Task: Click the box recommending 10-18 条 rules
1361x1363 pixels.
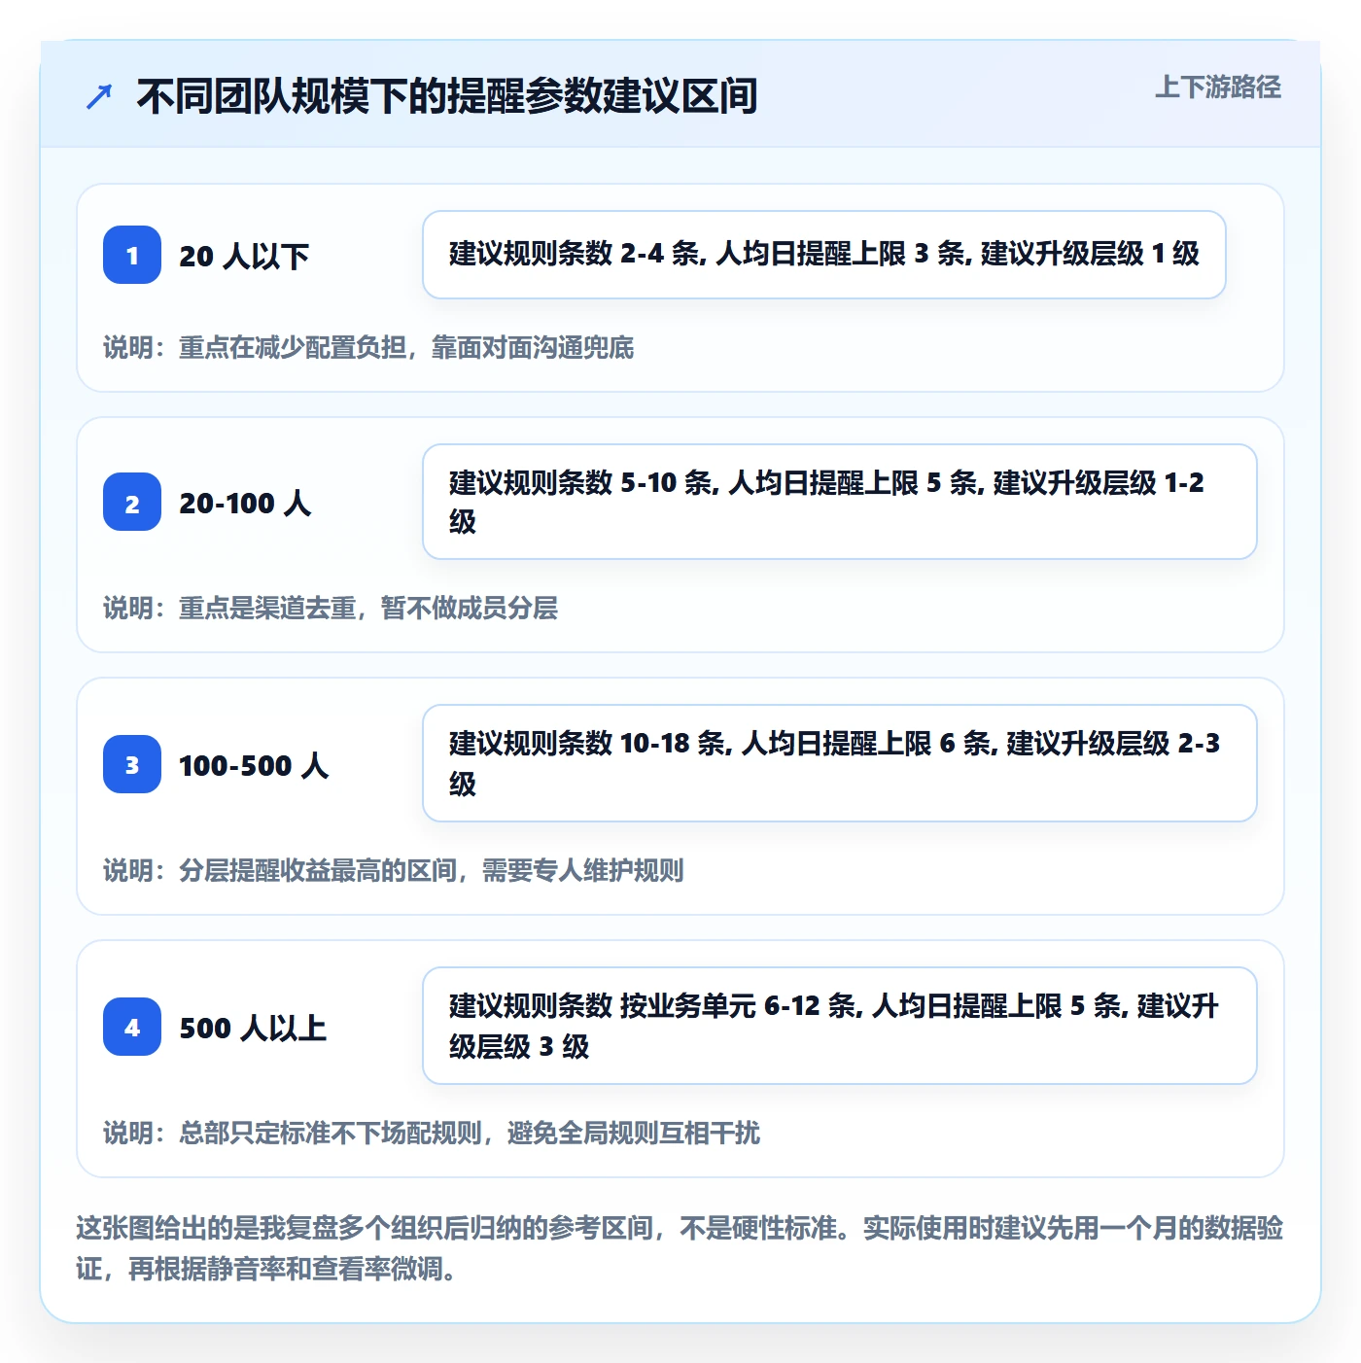Action: point(840,763)
